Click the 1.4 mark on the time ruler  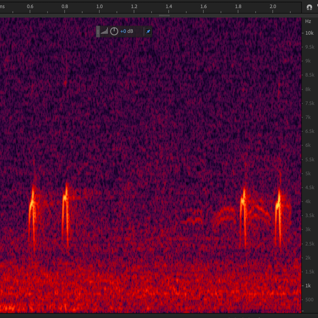169,7
